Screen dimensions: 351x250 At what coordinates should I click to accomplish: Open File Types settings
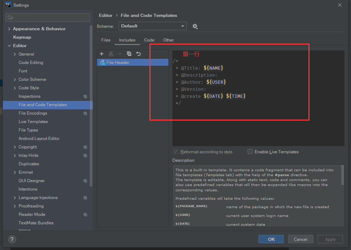[28, 130]
